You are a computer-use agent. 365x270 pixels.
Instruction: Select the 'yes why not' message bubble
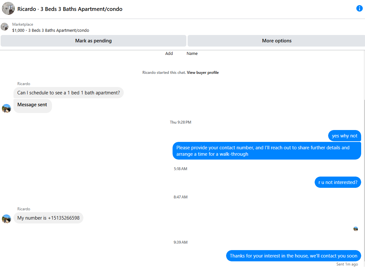click(x=344, y=136)
